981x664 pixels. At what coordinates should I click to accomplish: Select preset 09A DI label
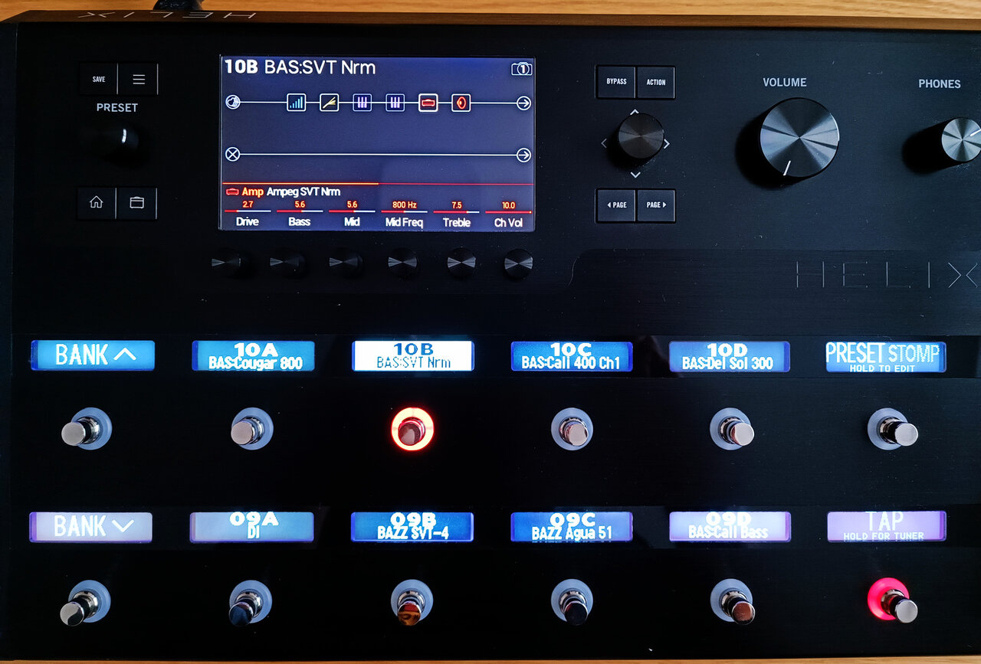(252, 527)
